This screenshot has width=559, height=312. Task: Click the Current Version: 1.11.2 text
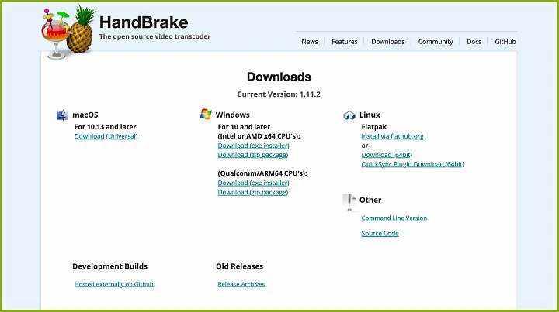pyautogui.click(x=279, y=94)
